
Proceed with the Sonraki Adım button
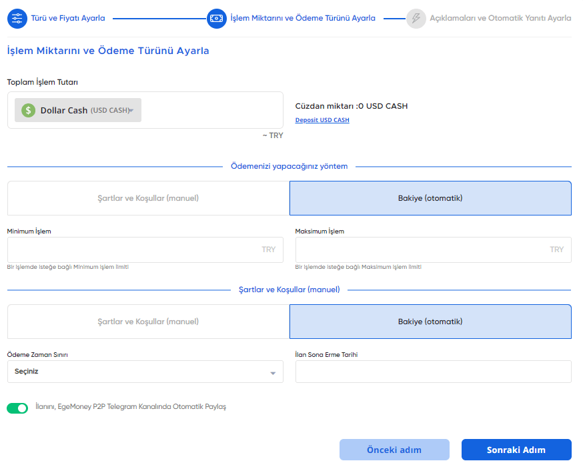point(516,450)
